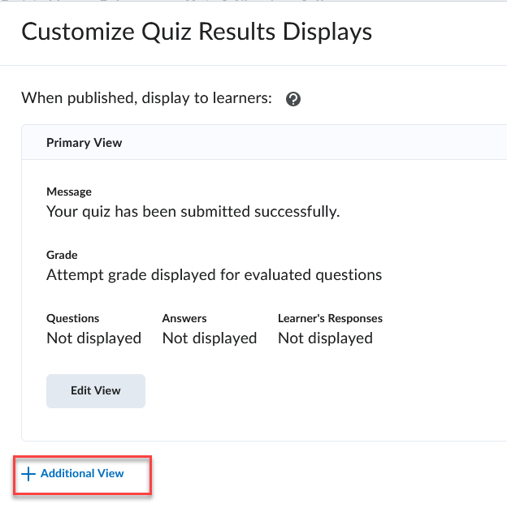Select the Primary View header
507x517 pixels.
click(84, 143)
